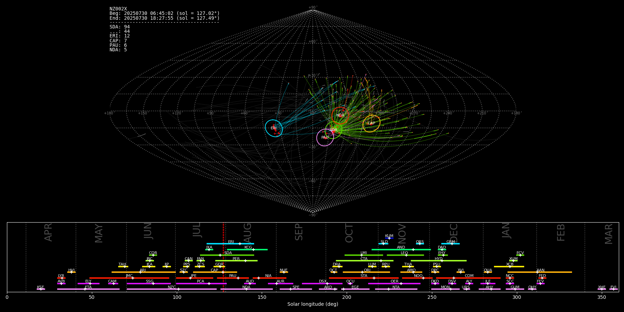
Task: Click the QUA shower label in timeline
Action: coord(488,270)
